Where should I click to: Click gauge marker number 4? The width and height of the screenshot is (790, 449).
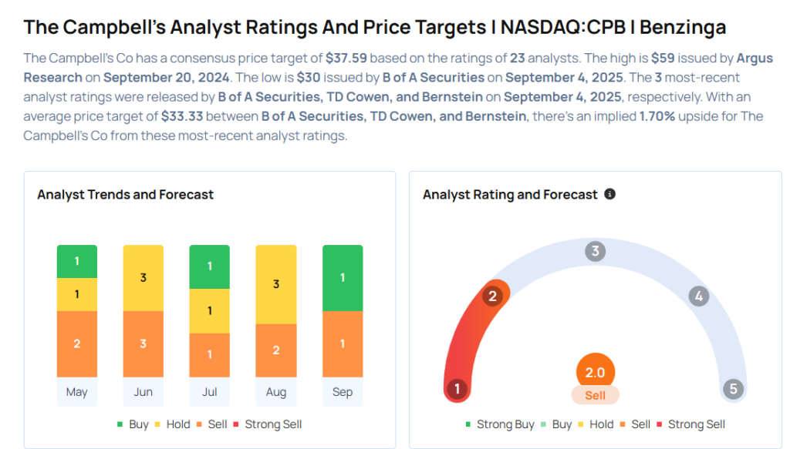[x=698, y=296]
